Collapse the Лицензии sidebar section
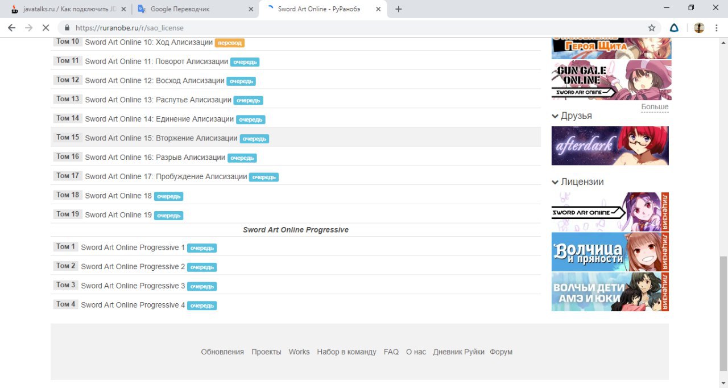This screenshot has height=388, width=728. point(577,181)
